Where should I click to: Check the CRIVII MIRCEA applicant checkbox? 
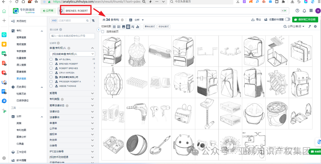coord(51,73)
